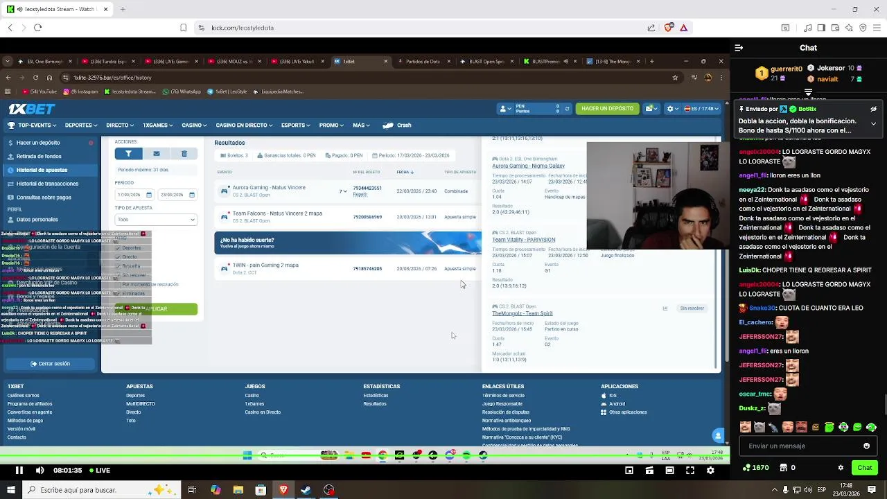Open the messages envelope dropdown in header
The height and width of the screenshot is (499, 887).
[x=651, y=109]
